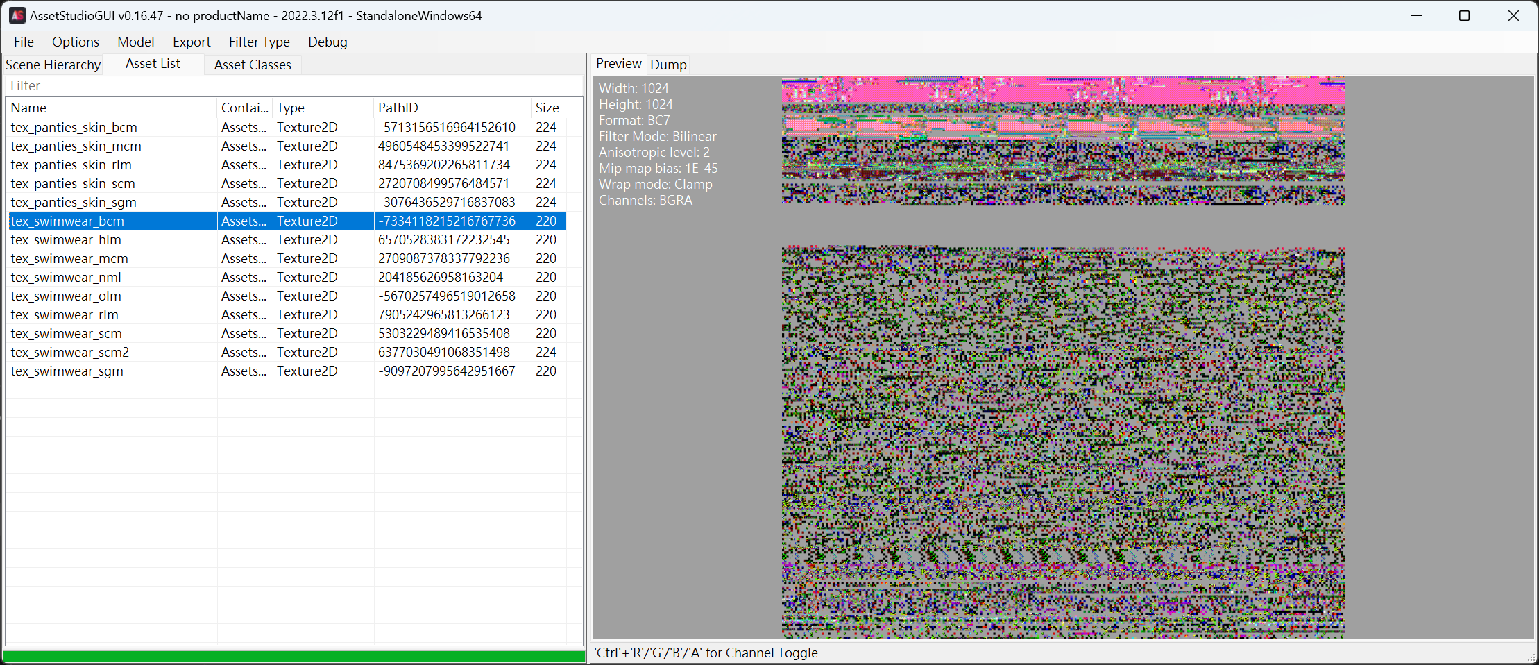Select the tex_panties_skin_bcm asset row
The height and width of the screenshot is (665, 1539).
coord(287,127)
